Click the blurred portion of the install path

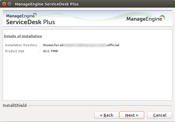(84, 45)
